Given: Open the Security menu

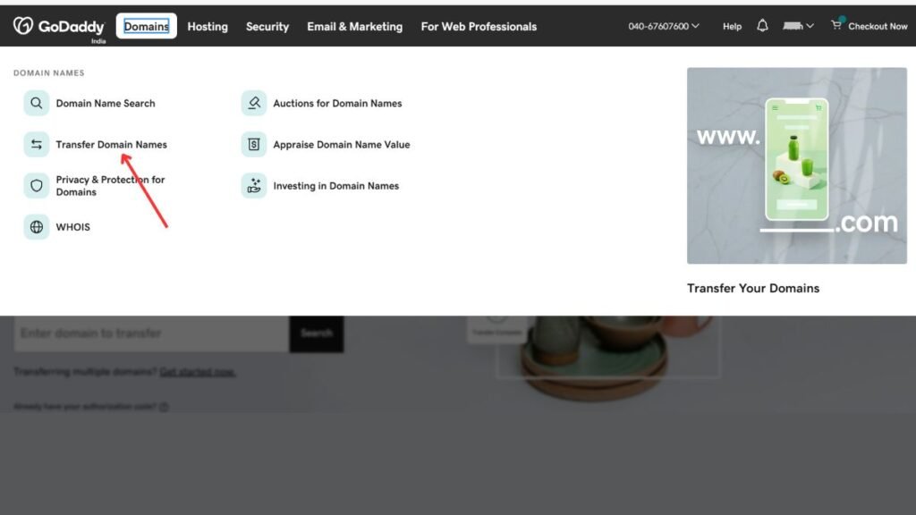Looking at the screenshot, I should tap(267, 26).
